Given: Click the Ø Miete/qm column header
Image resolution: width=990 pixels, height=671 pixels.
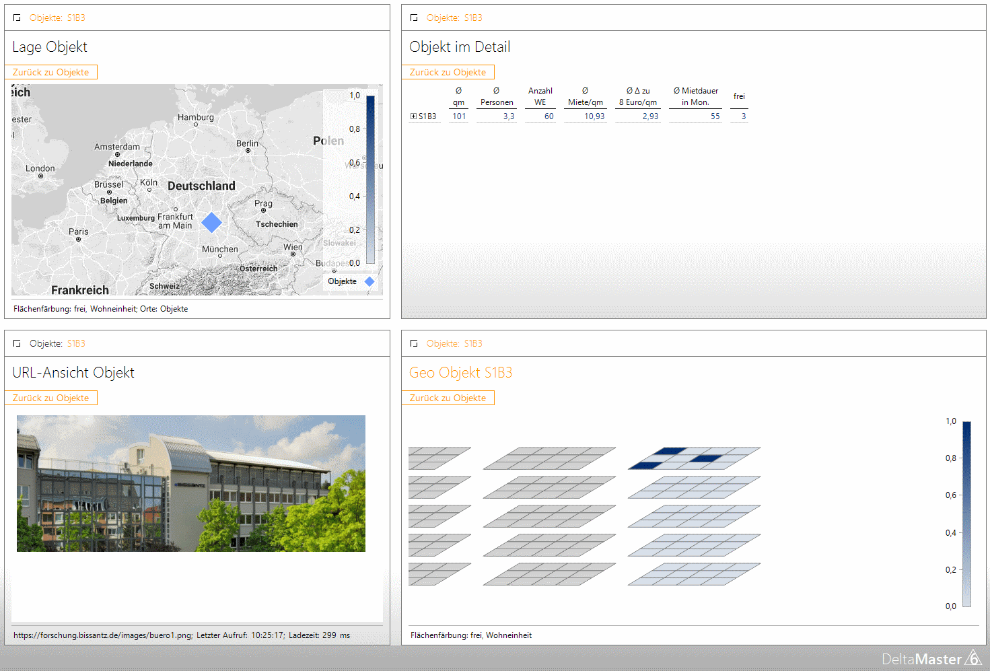Looking at the screenshot, I should (x=586, y=96).
